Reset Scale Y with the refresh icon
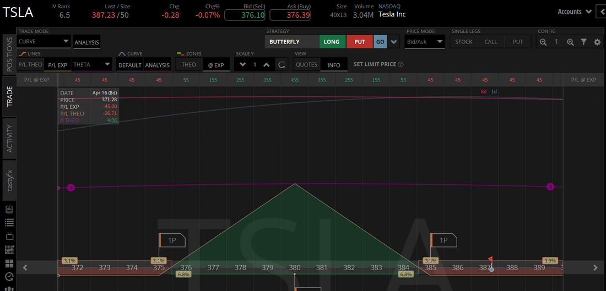606x291 pixels. click(x=282, y=65)
